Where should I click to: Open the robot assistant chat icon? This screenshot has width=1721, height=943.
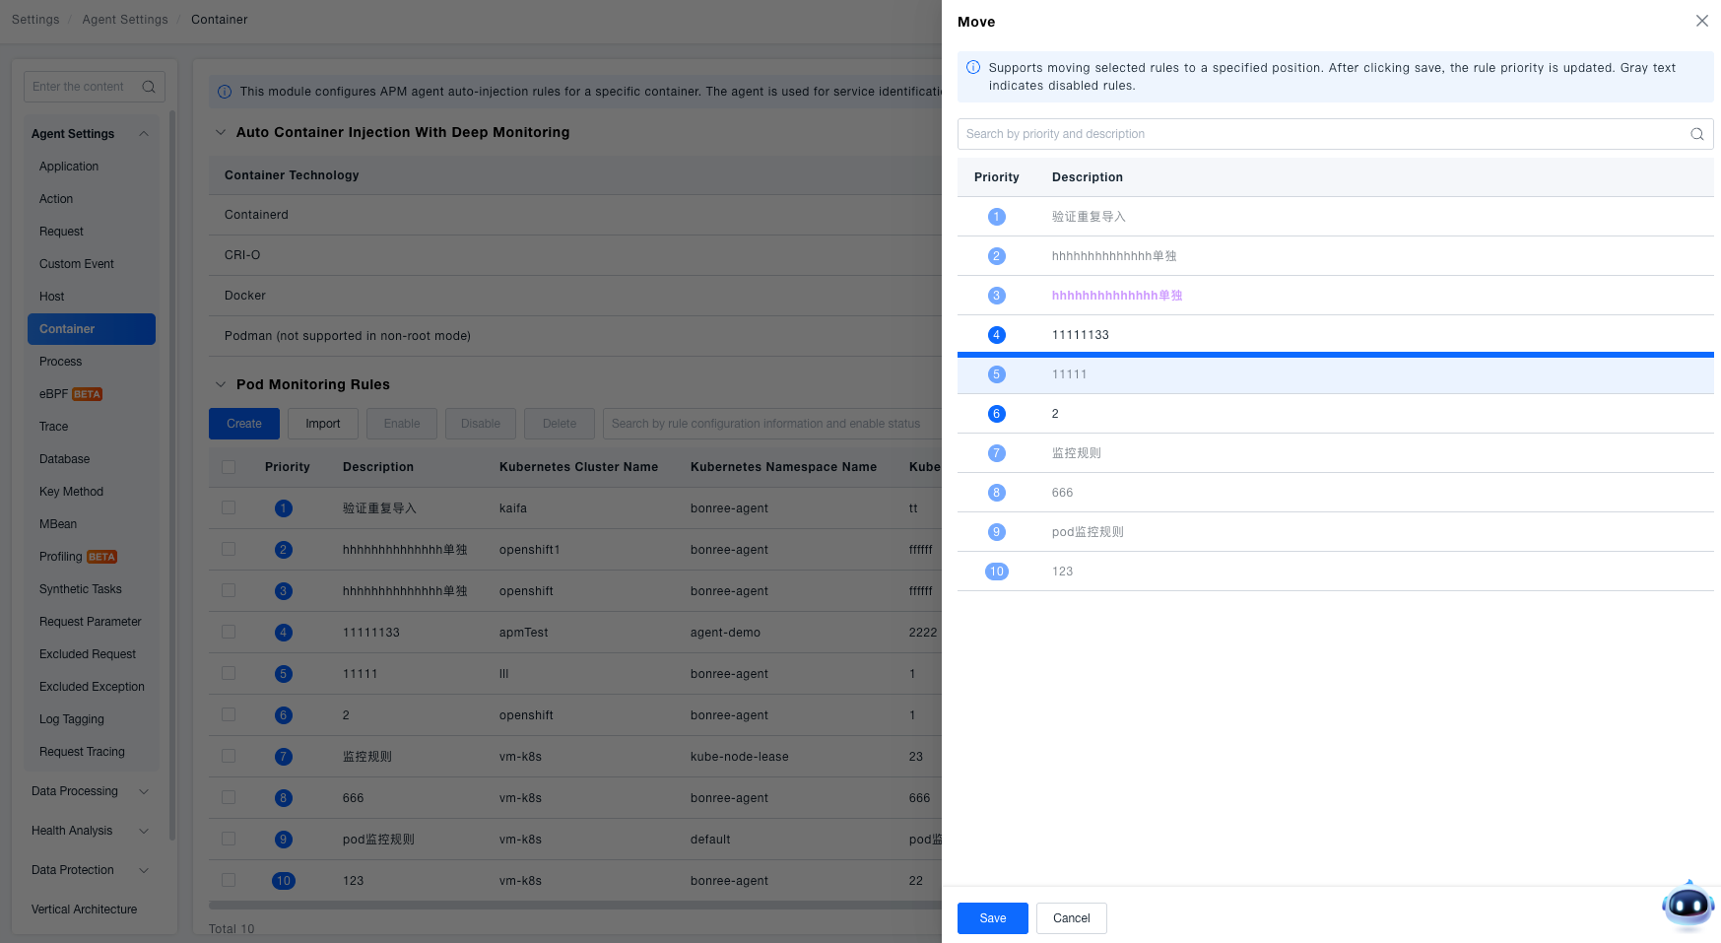point(1688,905)
